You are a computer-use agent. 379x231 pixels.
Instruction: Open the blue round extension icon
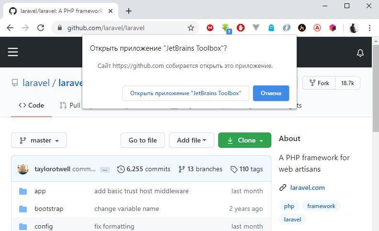[x=287, y=28]
